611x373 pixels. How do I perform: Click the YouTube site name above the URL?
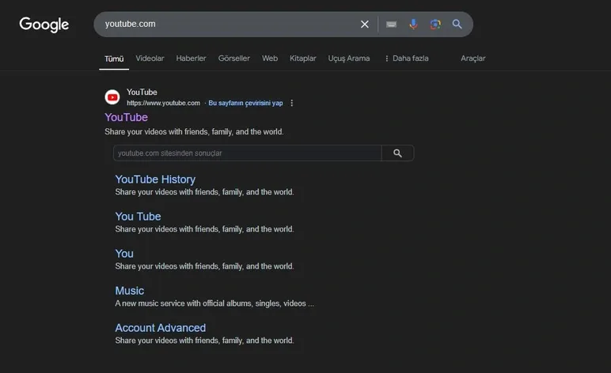point(142,92)
